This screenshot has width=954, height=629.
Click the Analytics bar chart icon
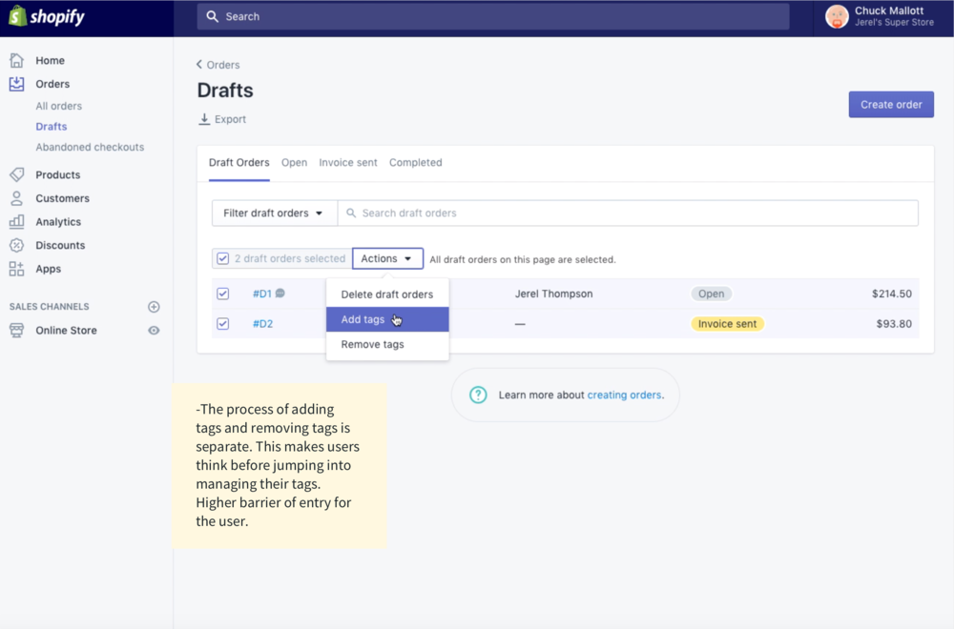pyautogui.click(x=17, y=222)
